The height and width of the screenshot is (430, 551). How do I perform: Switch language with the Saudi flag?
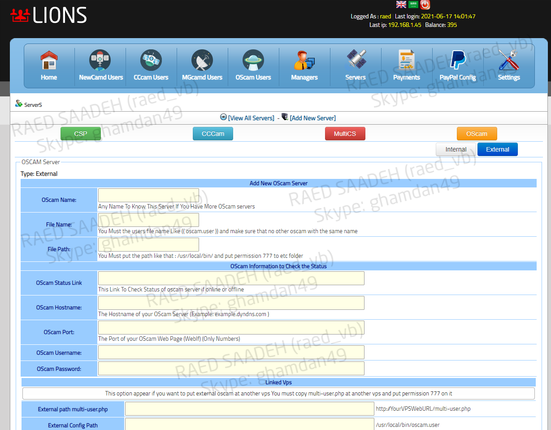tap(413, 4)
